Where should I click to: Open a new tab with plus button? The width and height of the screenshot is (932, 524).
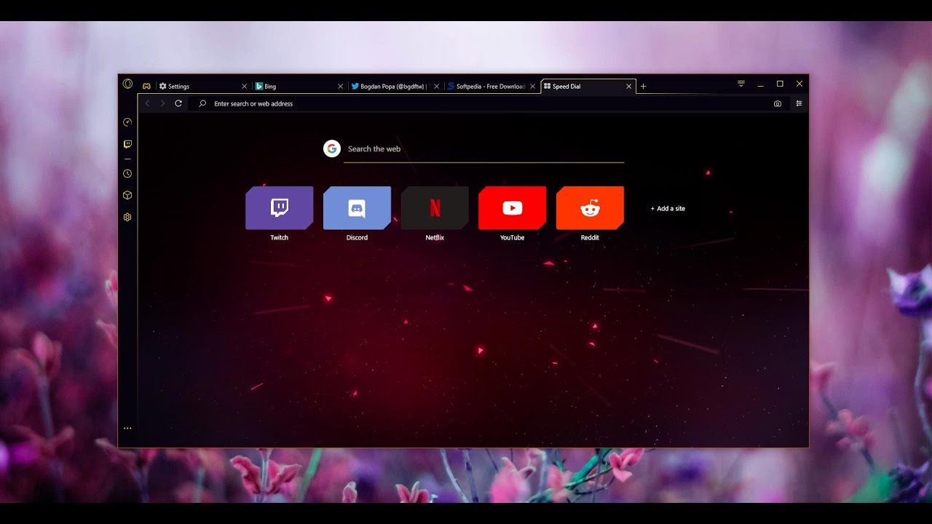[643, 86]
